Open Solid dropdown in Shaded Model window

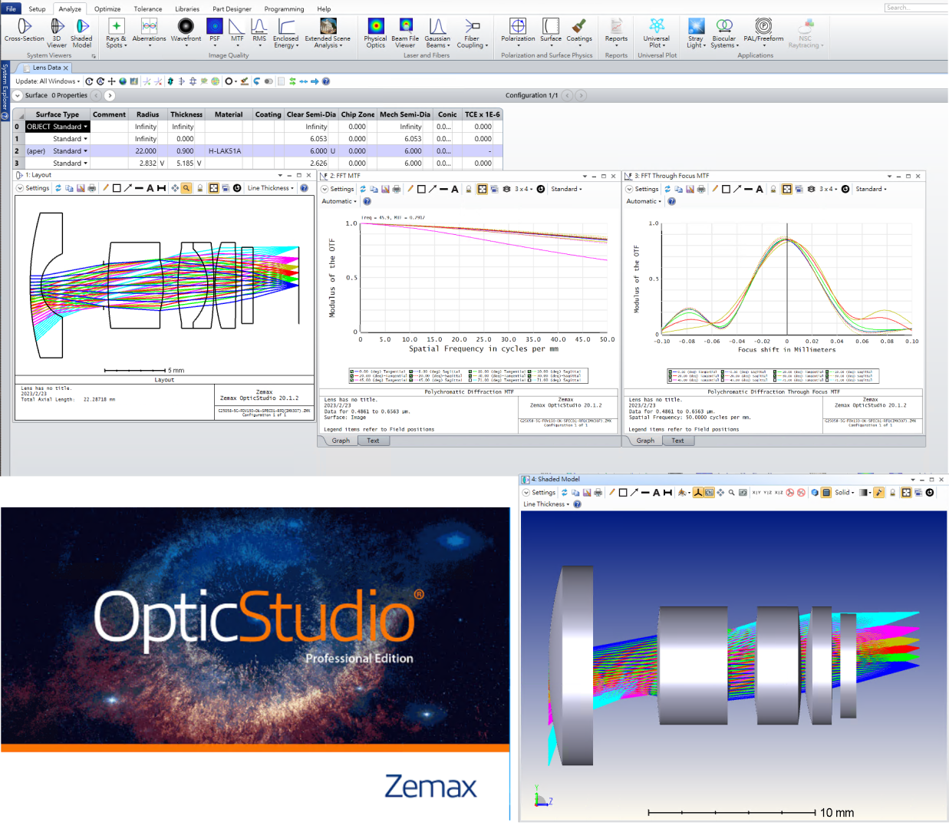845,493
